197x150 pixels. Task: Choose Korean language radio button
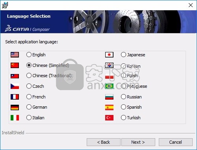[123, 66]
